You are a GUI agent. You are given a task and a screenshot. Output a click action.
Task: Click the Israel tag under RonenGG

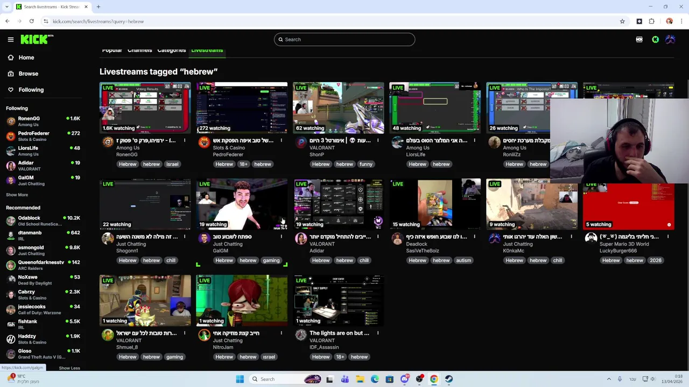point(172,164)
